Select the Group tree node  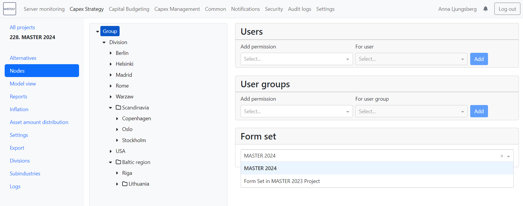point(110,31)
